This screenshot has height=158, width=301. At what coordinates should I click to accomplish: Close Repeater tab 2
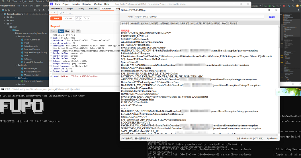(x=64, y=13)
